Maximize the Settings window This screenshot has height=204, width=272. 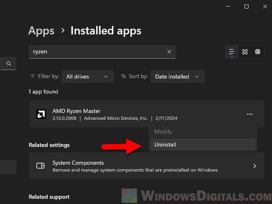(x=246, y=6)
